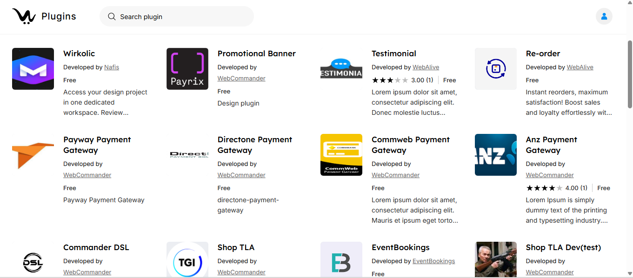This screenshot has height=278, width=633.
Task: Open the Shop TLA TGI icon
Action: [187, 260]
